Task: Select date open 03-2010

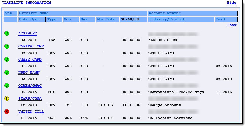Action: click(29, 79)
